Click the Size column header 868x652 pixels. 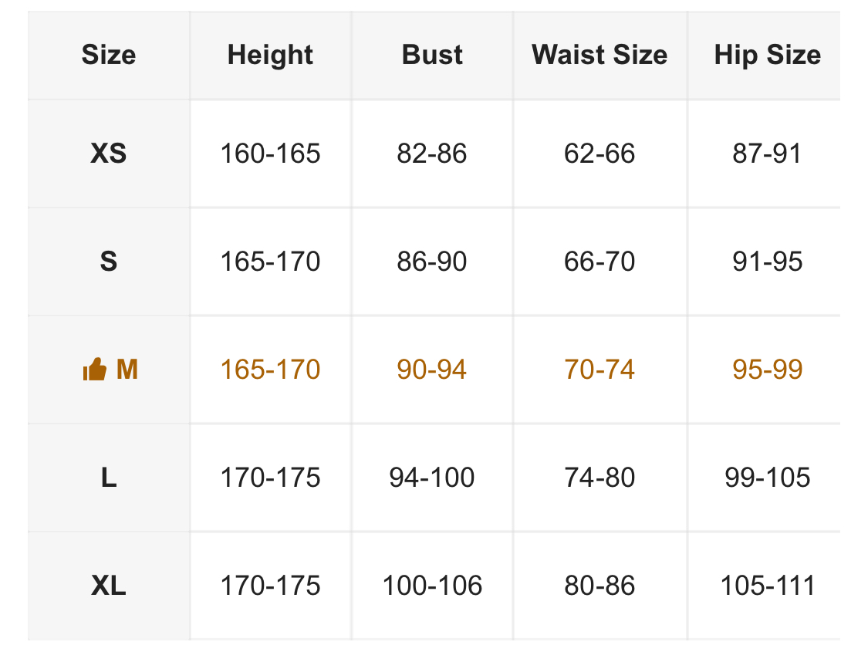point(109,55)
